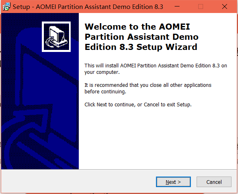Cancel the AOMEI Partition Assistant setup
The image size is (238, 194).
(214, 182)
